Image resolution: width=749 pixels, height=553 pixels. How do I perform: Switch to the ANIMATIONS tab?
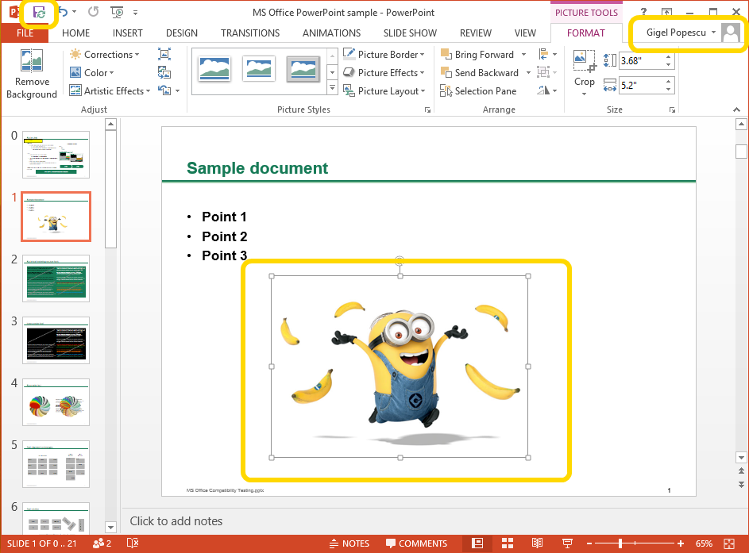click(331, 33)
